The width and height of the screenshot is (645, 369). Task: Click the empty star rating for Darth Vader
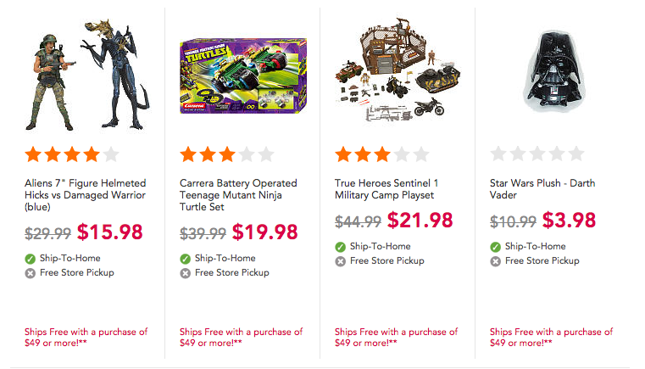click(x=537, y=154)
